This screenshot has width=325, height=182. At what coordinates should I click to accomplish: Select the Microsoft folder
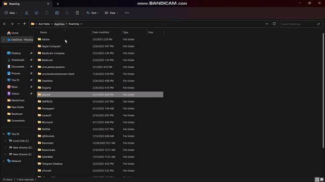point(100,122)
